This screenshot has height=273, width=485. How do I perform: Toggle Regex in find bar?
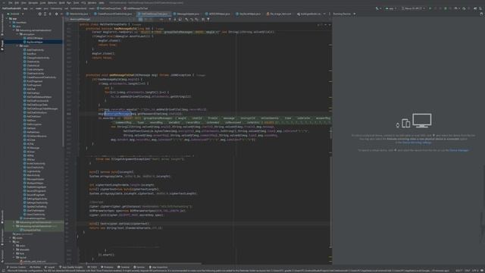click(x=151, y=19)
